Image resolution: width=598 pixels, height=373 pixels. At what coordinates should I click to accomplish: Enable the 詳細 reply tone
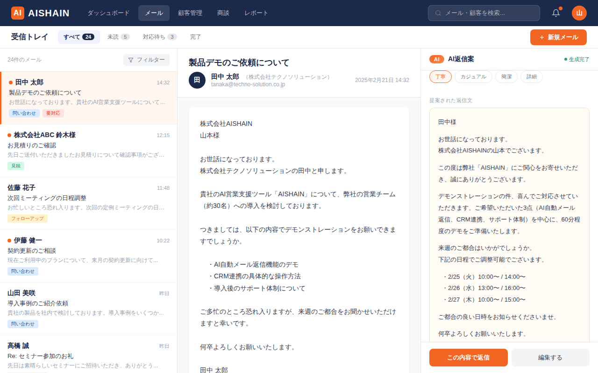pos(531,76)
